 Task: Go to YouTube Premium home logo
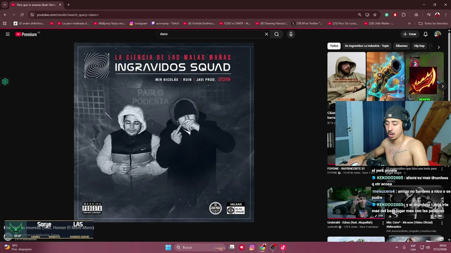[x=26, y=34]
